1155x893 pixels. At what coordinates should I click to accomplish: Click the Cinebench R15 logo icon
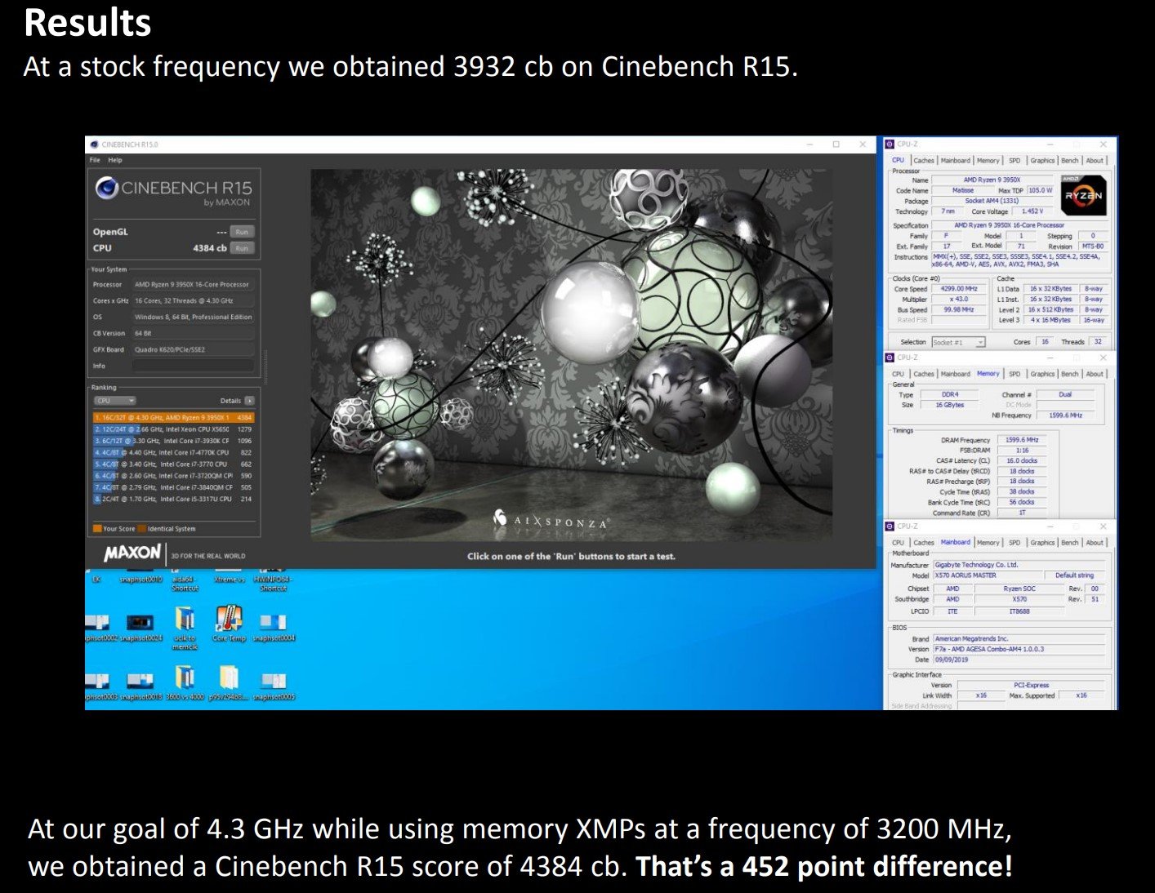107,189
